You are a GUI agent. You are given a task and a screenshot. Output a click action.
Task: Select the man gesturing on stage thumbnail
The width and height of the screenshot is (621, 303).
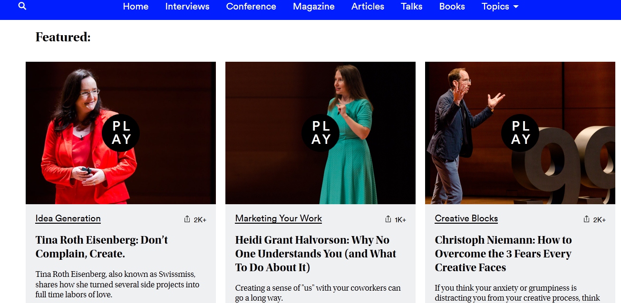(x=520, y=133)
